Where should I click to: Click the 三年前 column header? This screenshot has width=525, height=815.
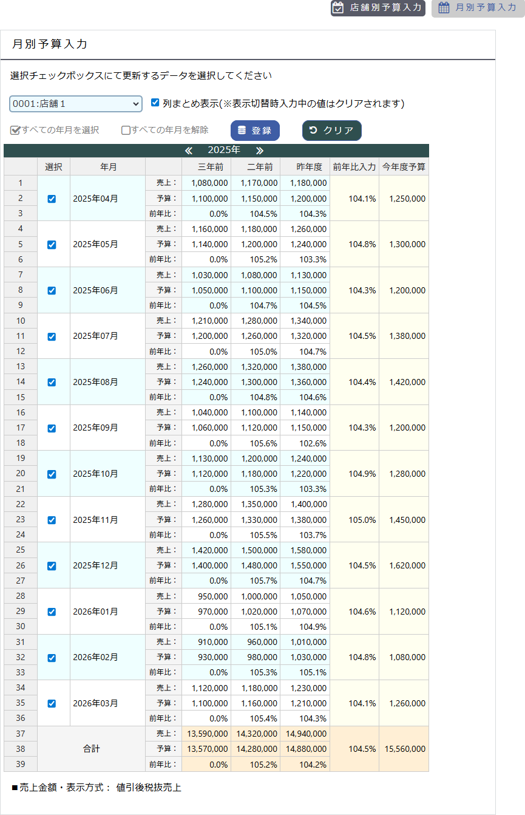tap(206, 167)
